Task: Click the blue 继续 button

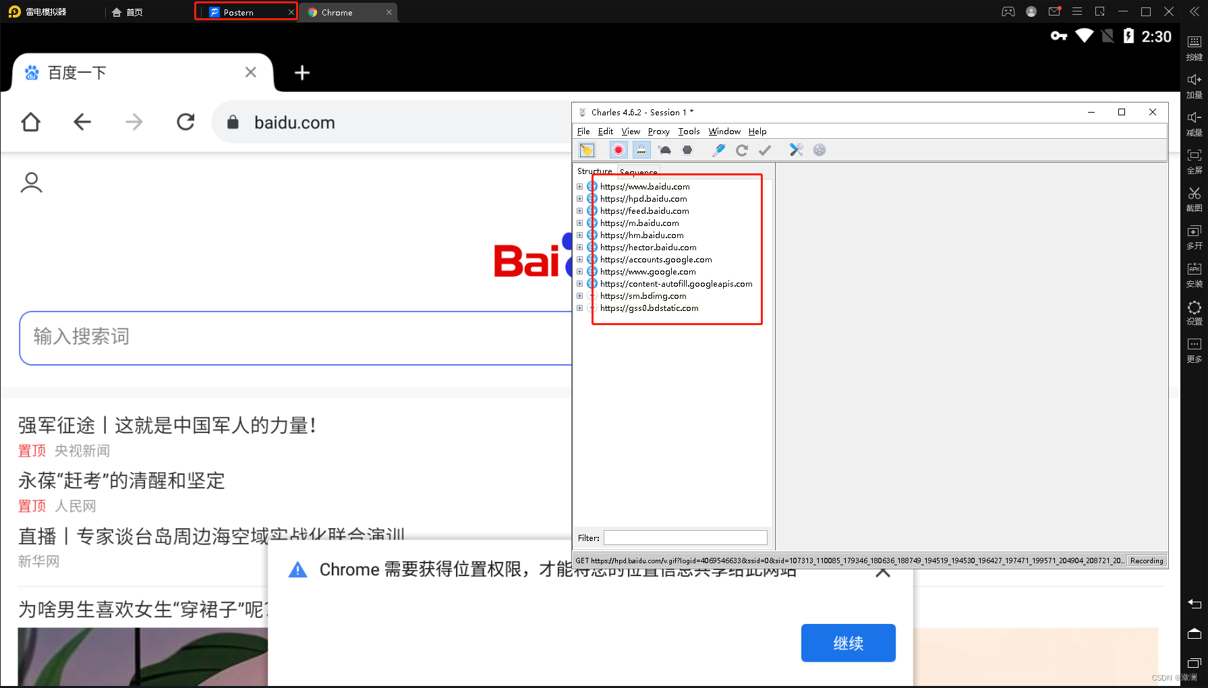Action: pyautogui.click(x=849, y=643)
